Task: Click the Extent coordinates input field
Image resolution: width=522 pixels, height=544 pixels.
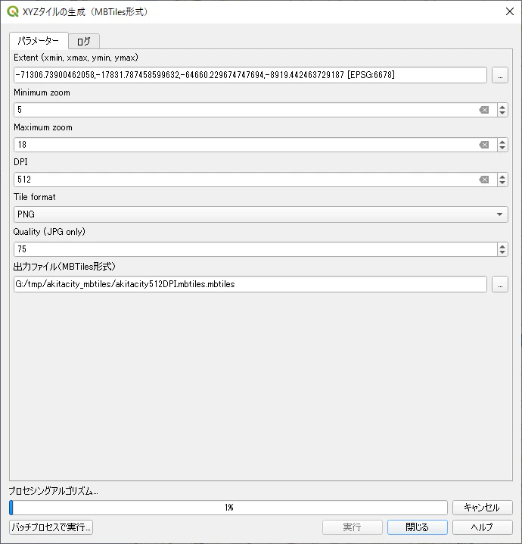Action: click(250, 75)
